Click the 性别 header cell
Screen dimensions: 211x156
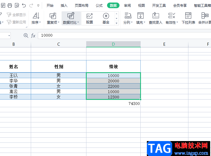pos(58,67)
